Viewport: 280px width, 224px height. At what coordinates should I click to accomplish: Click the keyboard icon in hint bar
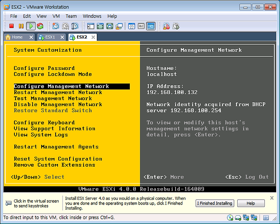click(x=9, y=203)
